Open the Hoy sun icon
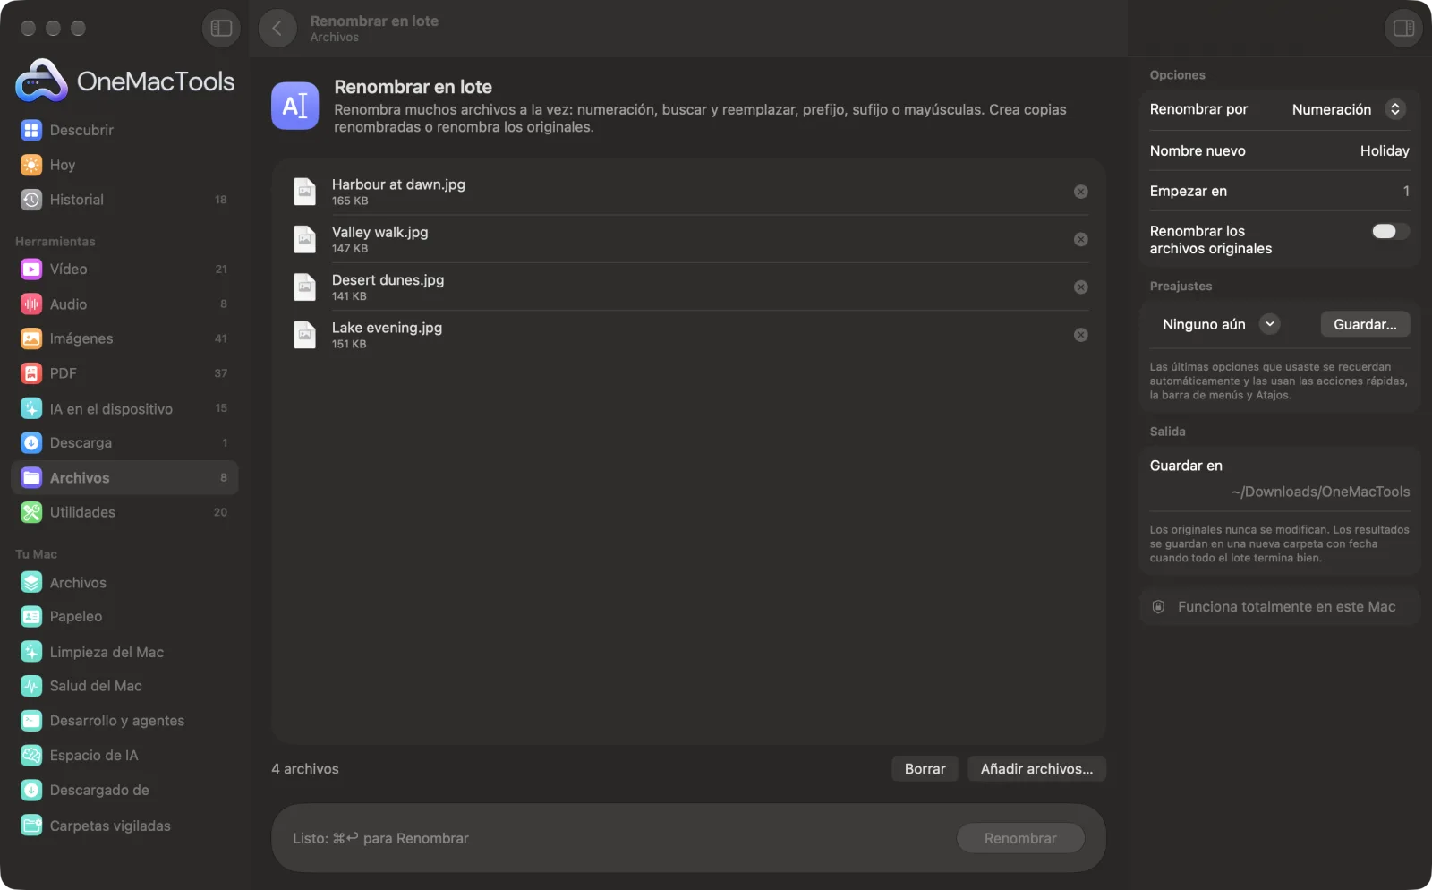 31,166
